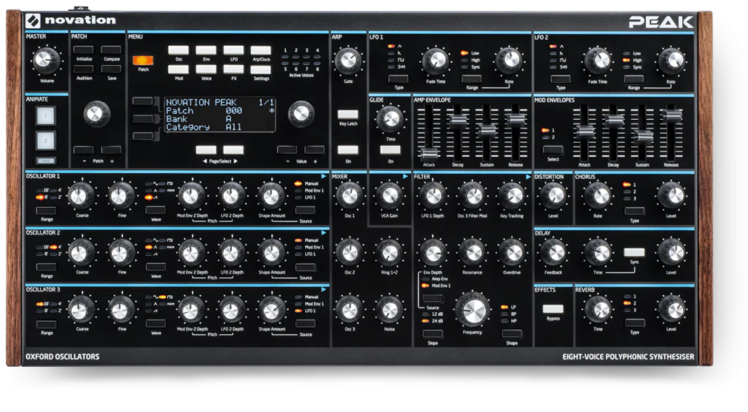
Task: Click the Arp Gate knob
Action: click(x=348, y=61)
